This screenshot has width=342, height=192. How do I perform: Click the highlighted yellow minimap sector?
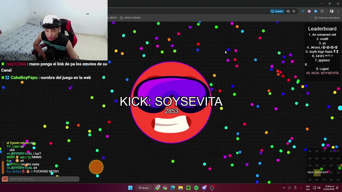(x=317, y=173)
